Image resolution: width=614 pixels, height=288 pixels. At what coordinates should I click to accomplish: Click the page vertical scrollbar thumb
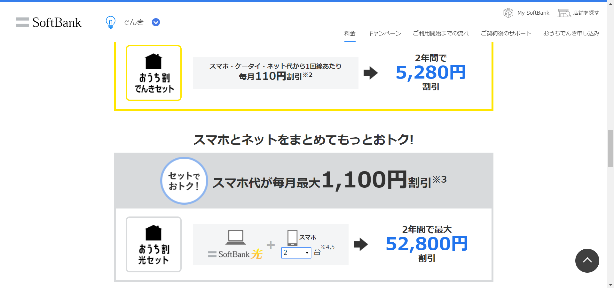point(610,148)
